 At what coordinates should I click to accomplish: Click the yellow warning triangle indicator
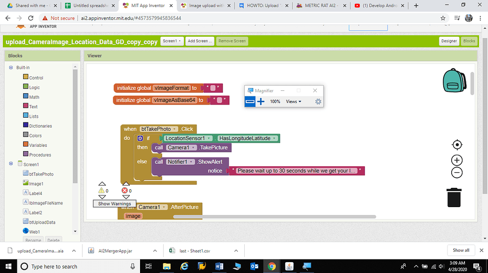click(x=102, y=191)
